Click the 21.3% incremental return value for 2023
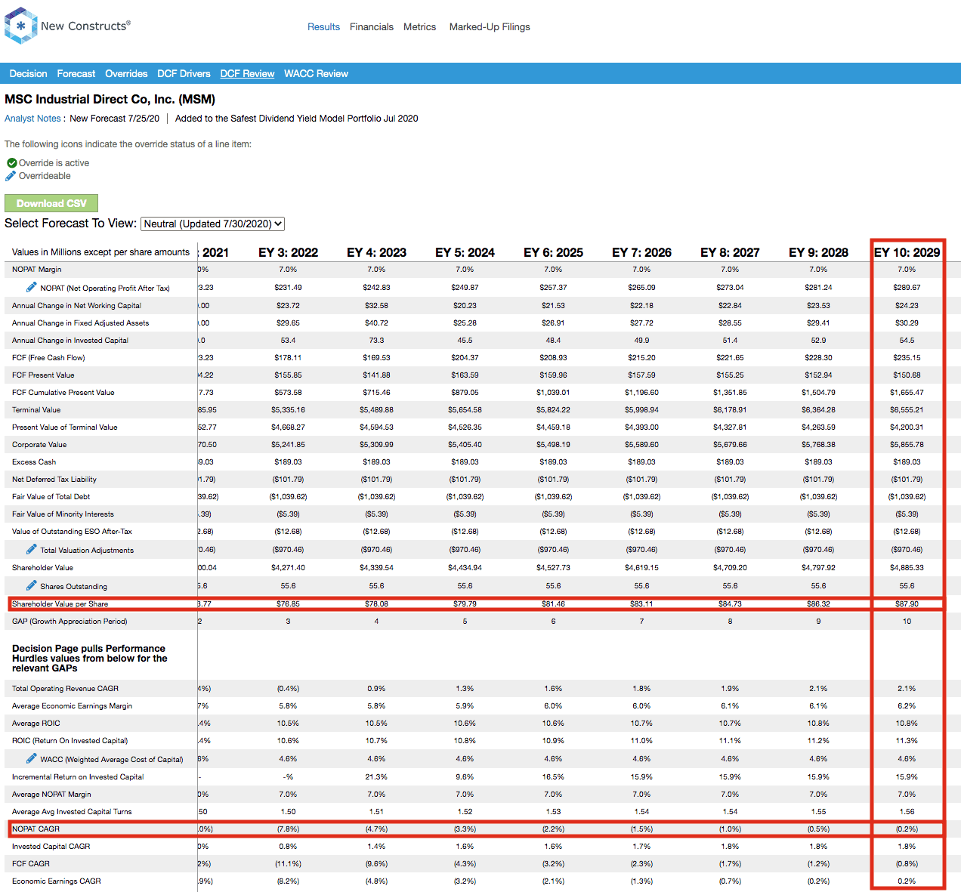This screenshot has width=961, height=892. click(376, 777)
